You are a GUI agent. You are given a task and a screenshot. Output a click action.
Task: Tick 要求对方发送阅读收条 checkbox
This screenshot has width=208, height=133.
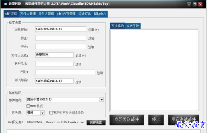(x=51, y=113)
